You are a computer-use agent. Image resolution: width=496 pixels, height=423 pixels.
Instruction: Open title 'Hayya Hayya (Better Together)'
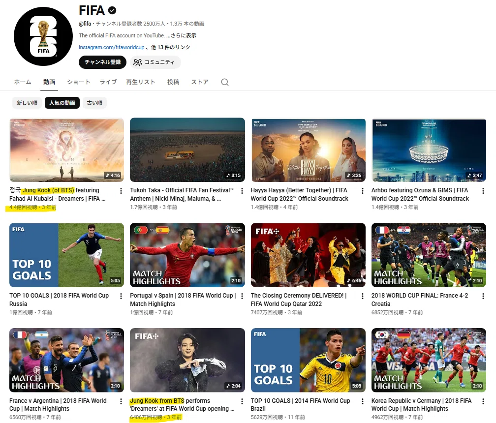tap(299, 194)
